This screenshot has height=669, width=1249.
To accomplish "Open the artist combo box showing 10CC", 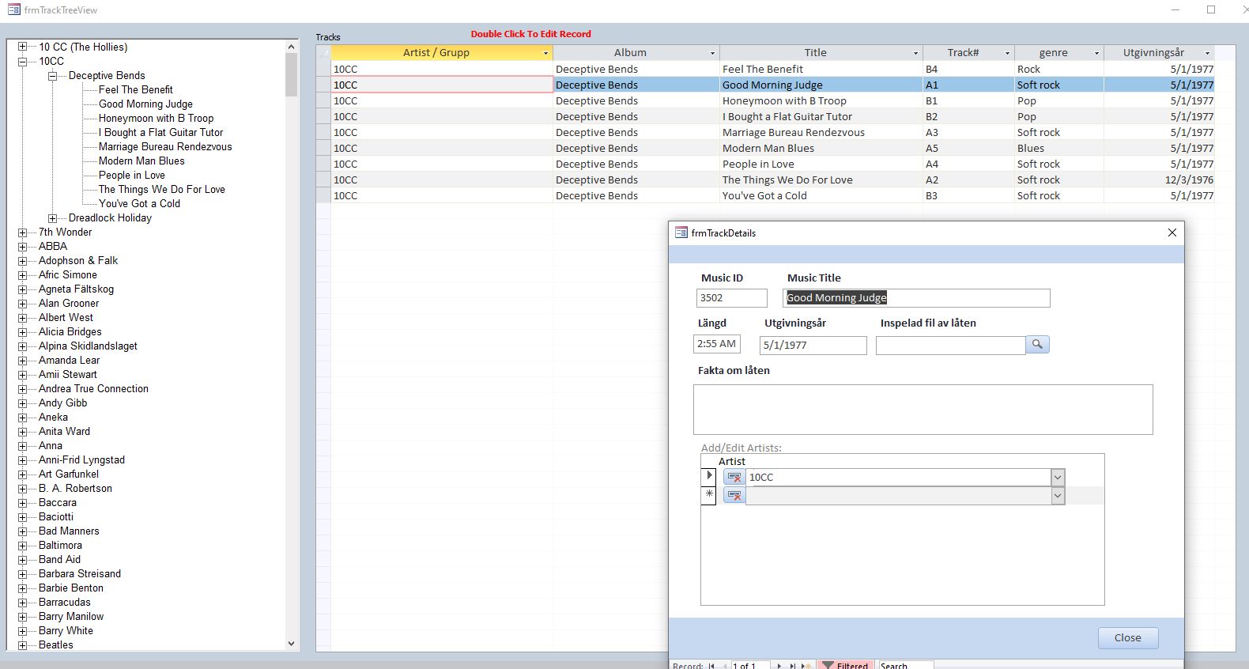I will tap(1058, 477).
